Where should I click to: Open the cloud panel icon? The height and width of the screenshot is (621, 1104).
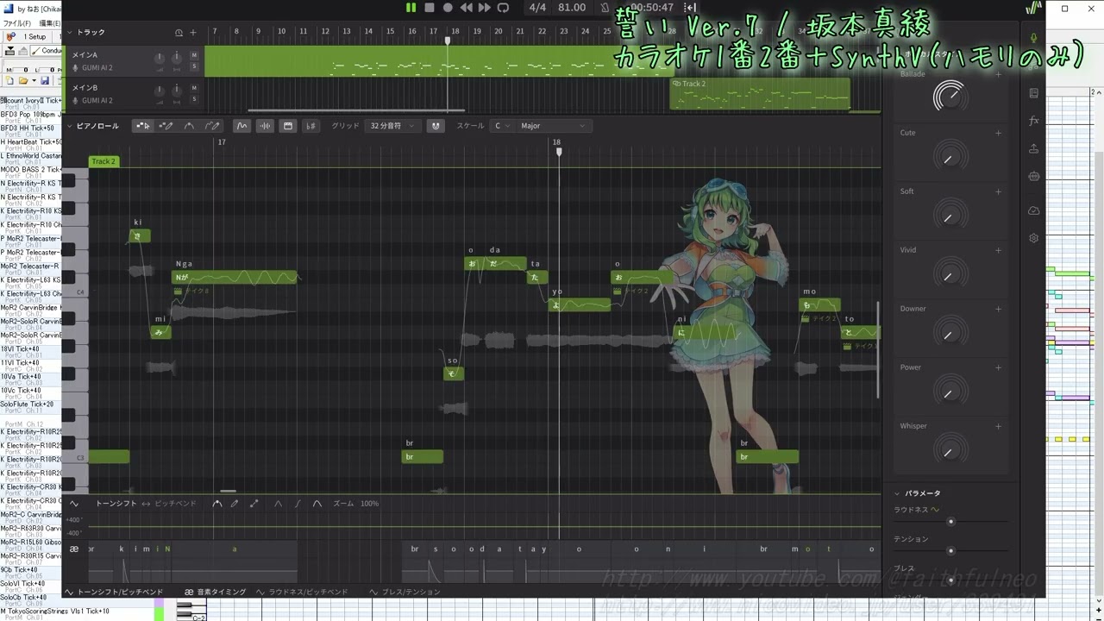point(1033,210)
